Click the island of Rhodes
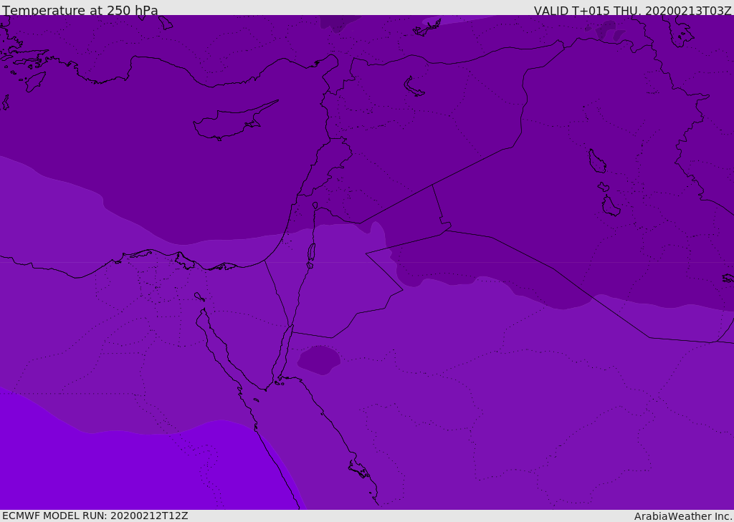 [x=34, y=81]
